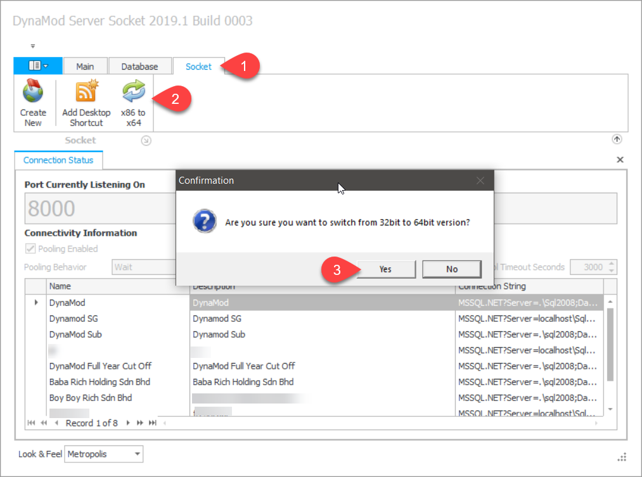Collapse the ribbon with the up arrow
Screen dimensions: 642x477
pyautogui.click(x=617, y=139)
